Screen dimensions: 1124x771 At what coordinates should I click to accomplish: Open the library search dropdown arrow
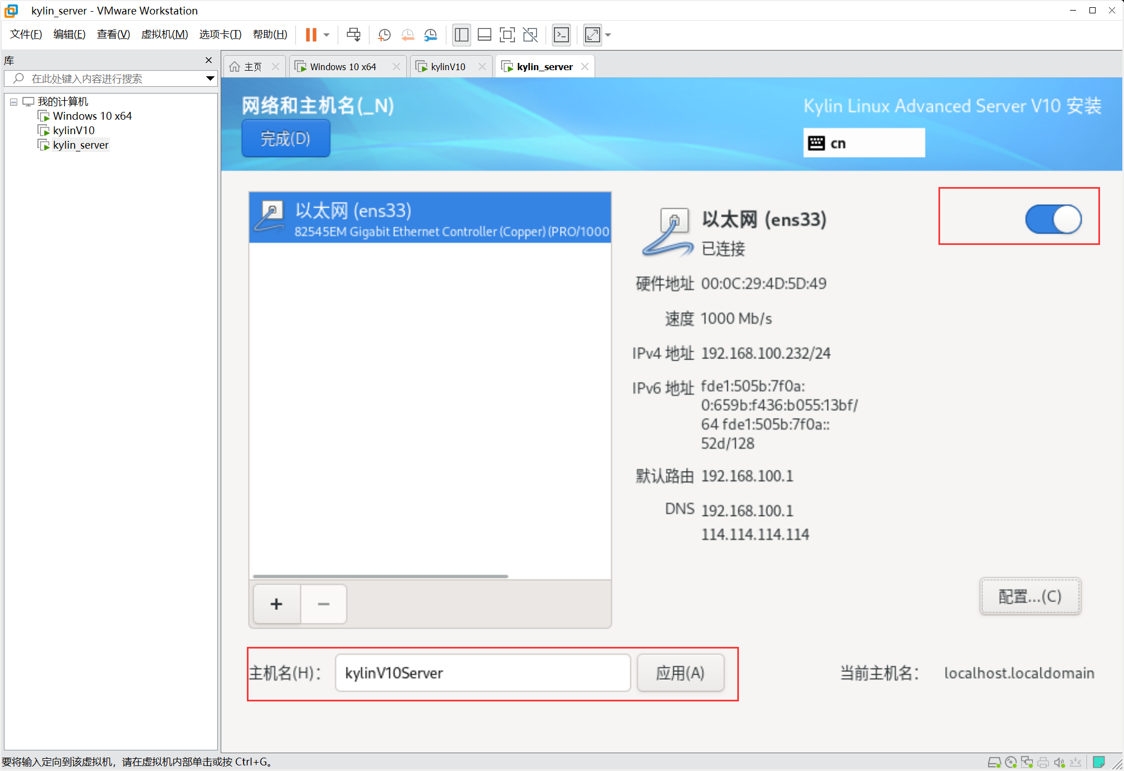[x=210, y=78]
